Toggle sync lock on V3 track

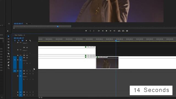point(24,48)
